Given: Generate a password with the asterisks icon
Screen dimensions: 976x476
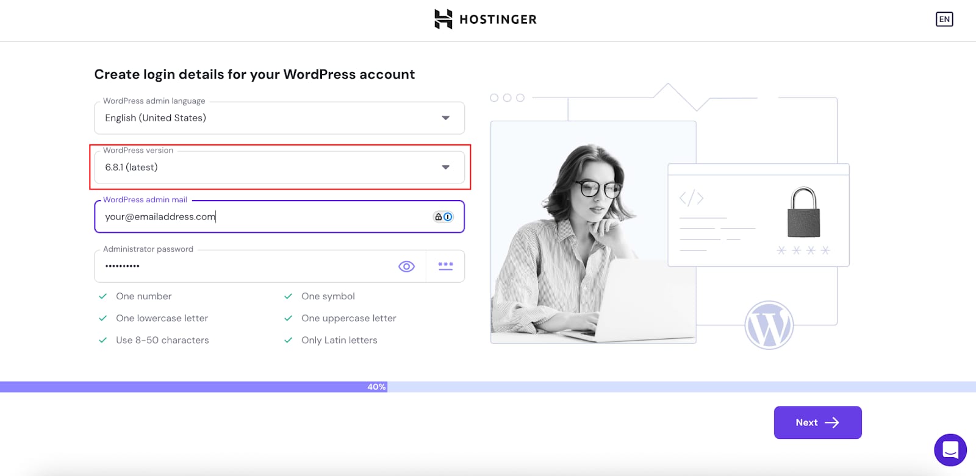Looking at the screenshot, I should [445, 266].
